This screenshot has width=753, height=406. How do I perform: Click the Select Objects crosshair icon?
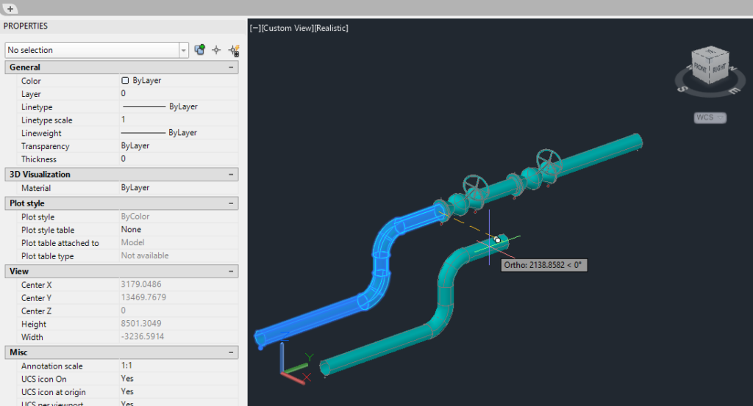tap(217, 50)
